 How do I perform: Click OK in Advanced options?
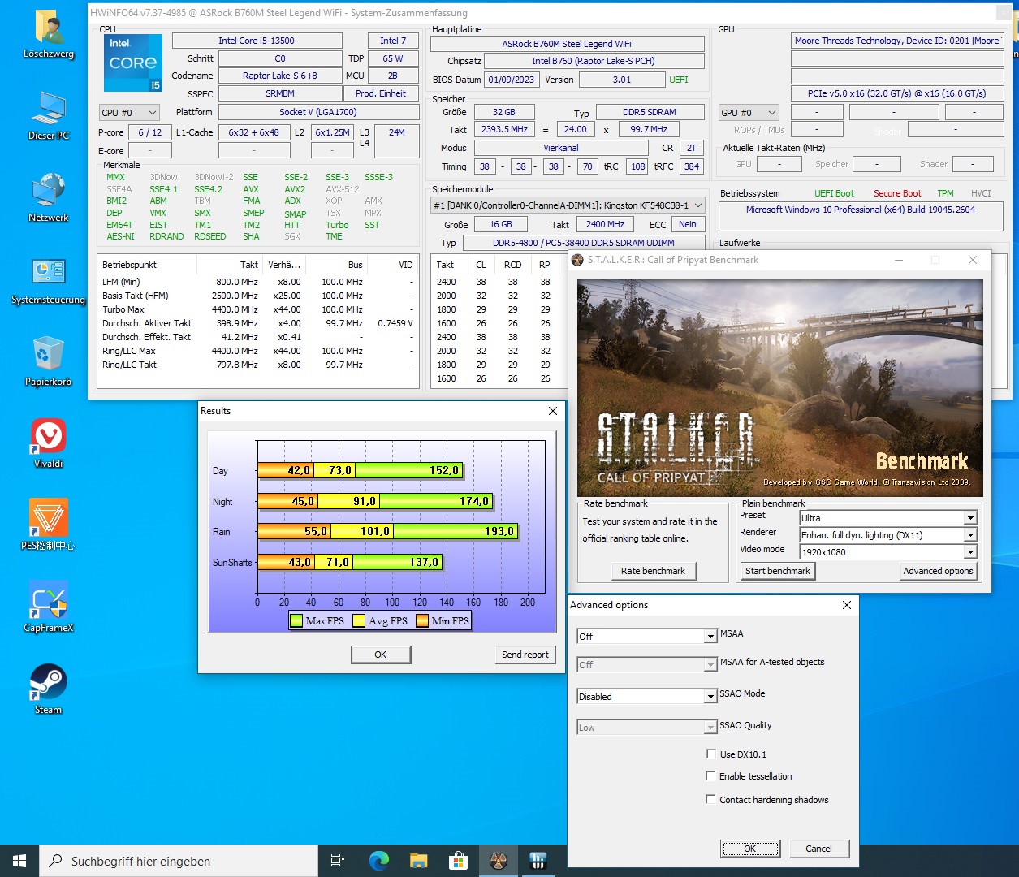click(749, 849)
